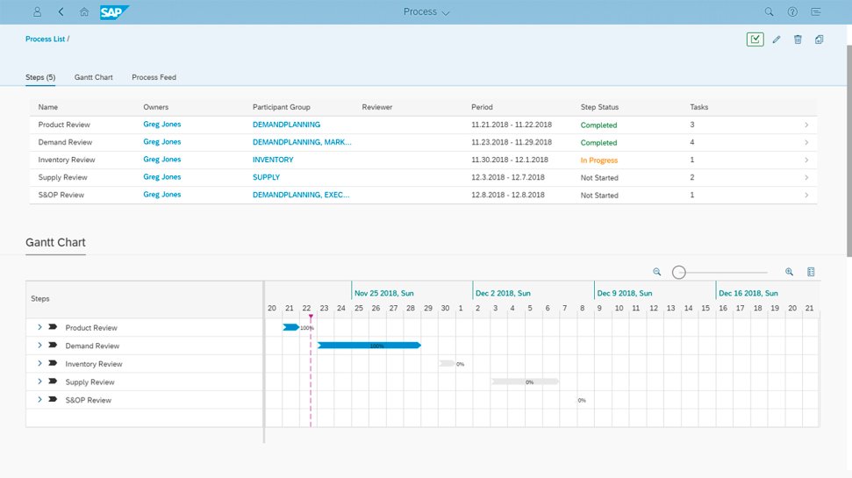Open the Home icon in header

tap(83, 11)
